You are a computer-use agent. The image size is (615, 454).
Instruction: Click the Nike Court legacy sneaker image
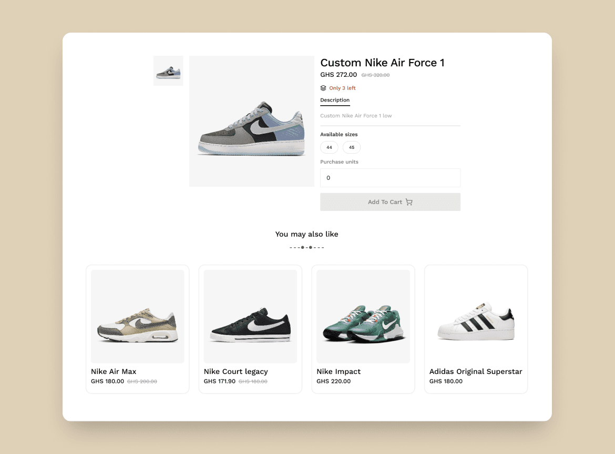[250, 316]
